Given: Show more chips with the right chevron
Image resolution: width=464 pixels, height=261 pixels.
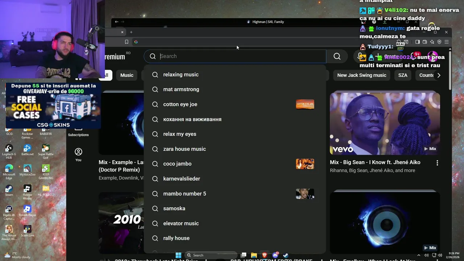Looking at the screenshot, I should click(x=439, y=75).
